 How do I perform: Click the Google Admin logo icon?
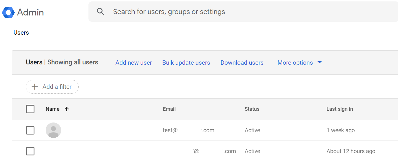click(x=8, y=12)
